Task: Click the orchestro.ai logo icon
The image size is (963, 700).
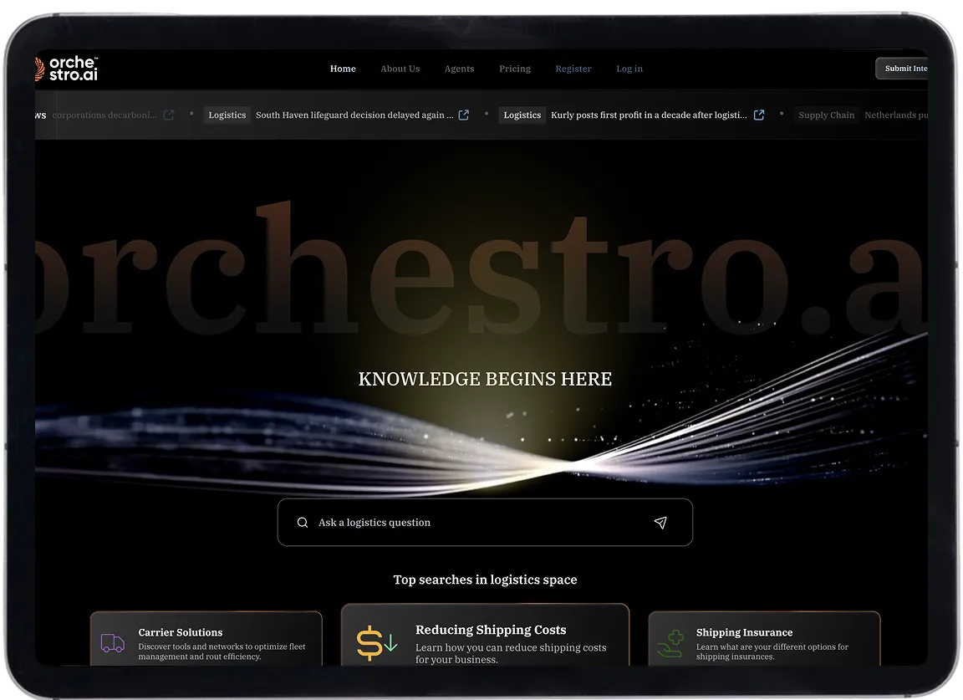Action: point(38,68)
